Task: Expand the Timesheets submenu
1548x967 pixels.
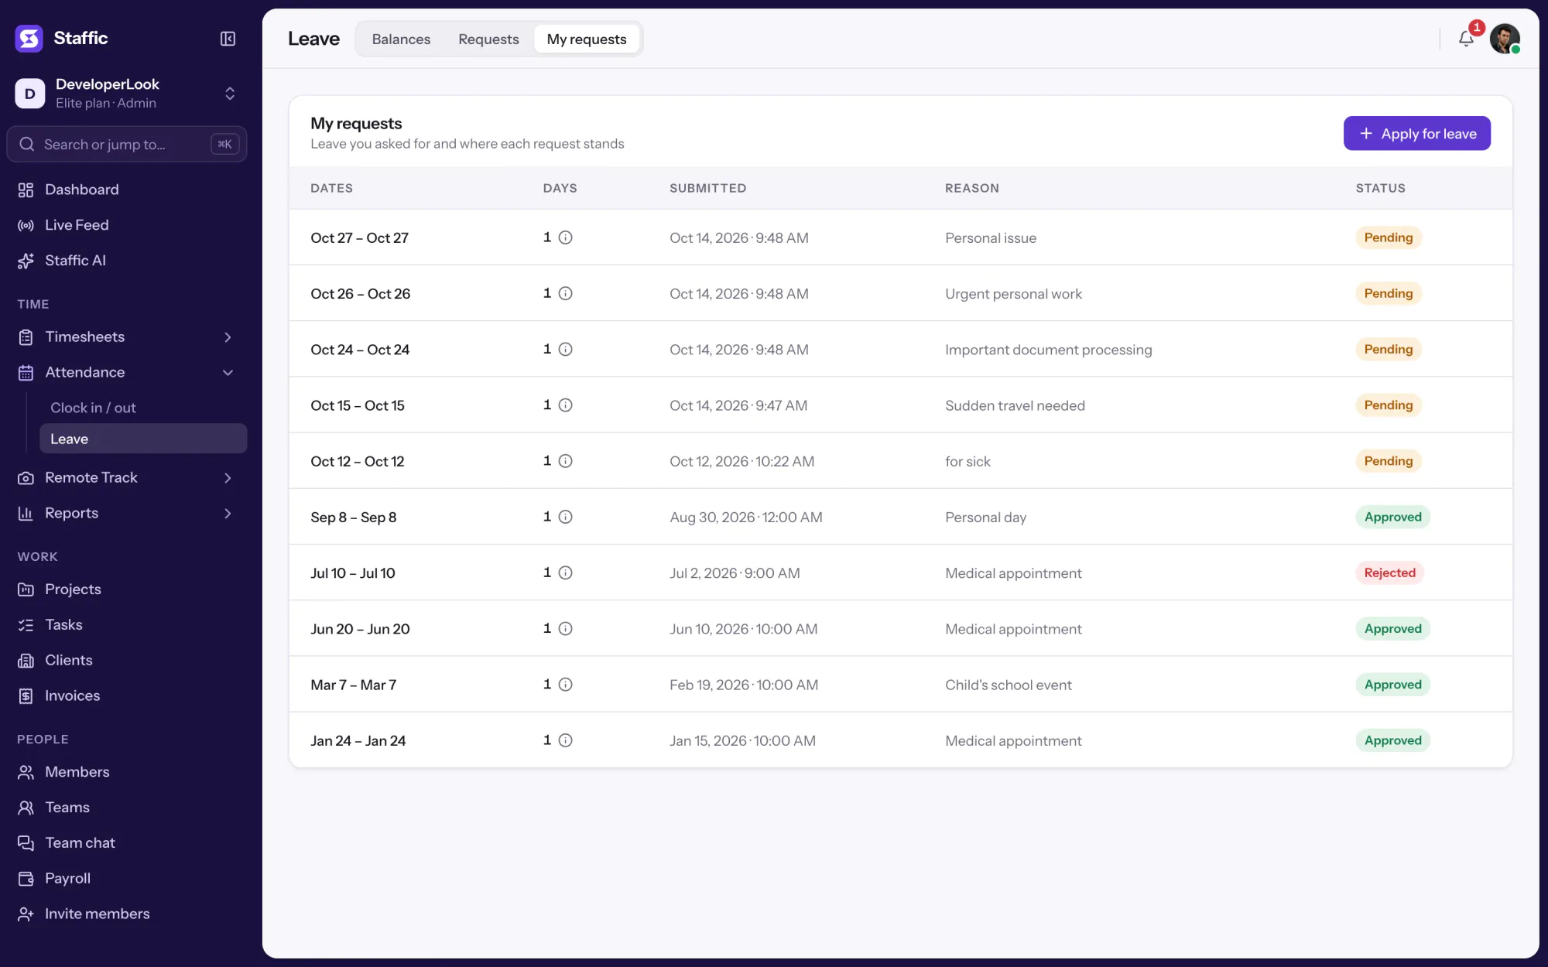Action: [228, 337]
